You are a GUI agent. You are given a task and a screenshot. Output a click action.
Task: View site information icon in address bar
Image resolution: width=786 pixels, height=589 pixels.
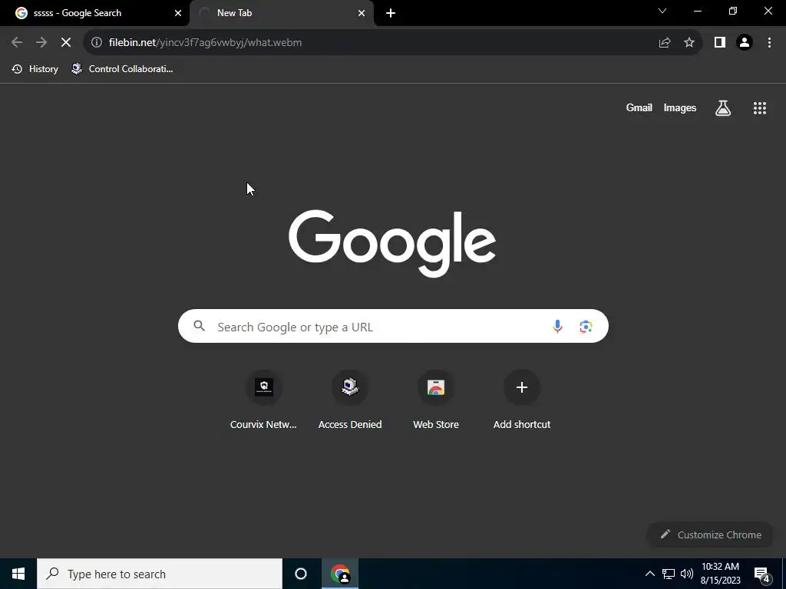click(x=97, y=43)
